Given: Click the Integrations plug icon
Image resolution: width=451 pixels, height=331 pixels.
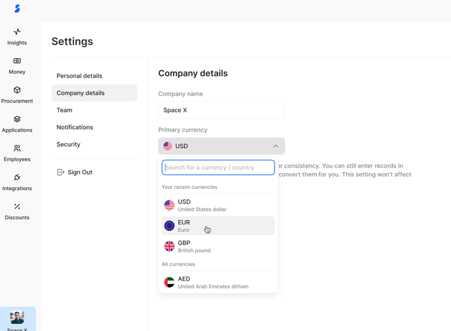Looking at the screenshot, I should (x=17, y=178).
